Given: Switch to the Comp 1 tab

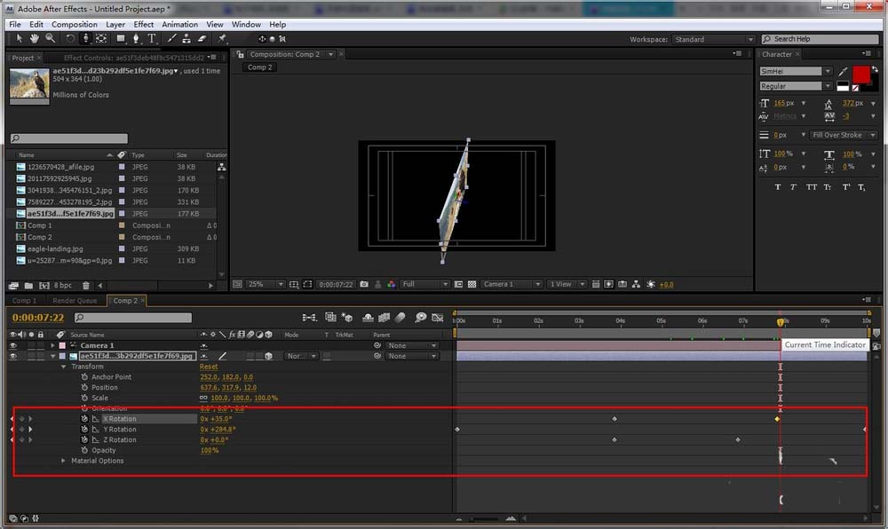Looking at the screenshot, I should 23,300.
